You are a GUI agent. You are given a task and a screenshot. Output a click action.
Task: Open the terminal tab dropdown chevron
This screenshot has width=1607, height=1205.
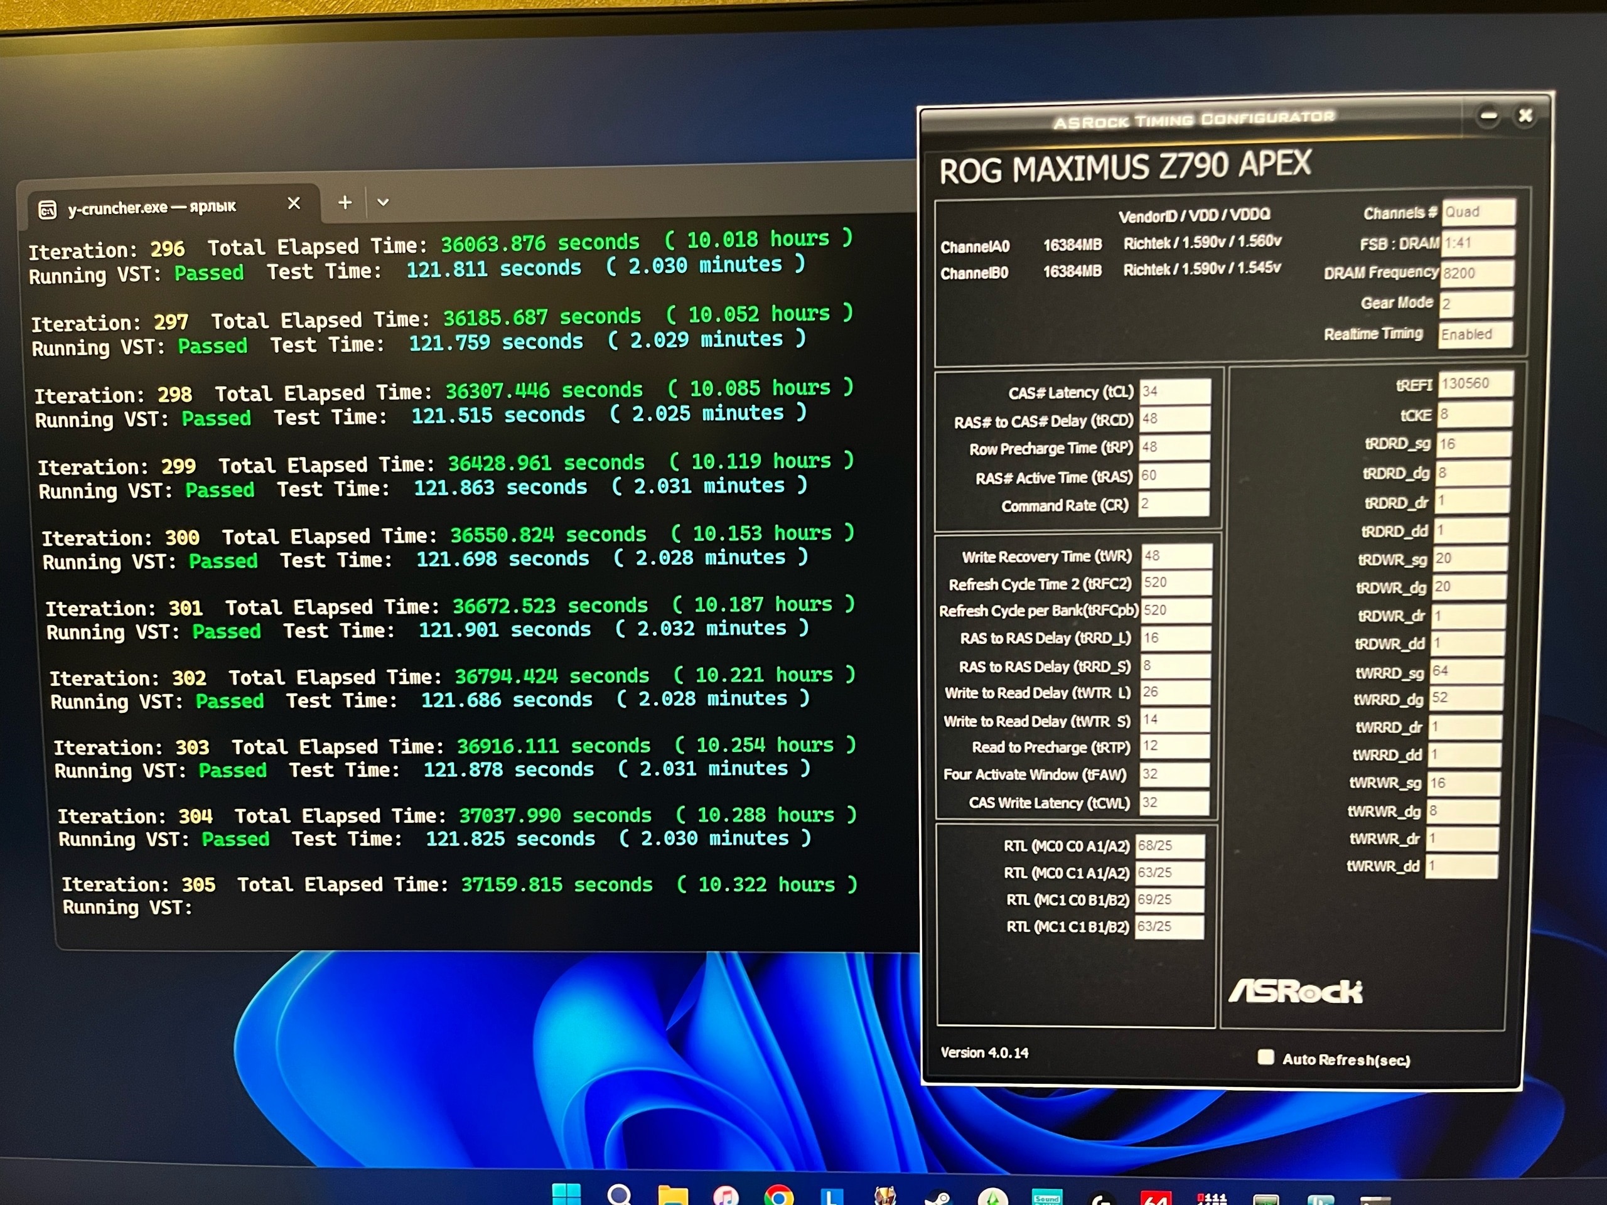(x=383, y=202)
